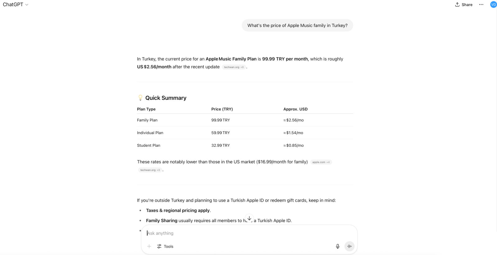Click the bold 'US $2.56/month' text
The image size is (497, 255).
pos(154,67)
